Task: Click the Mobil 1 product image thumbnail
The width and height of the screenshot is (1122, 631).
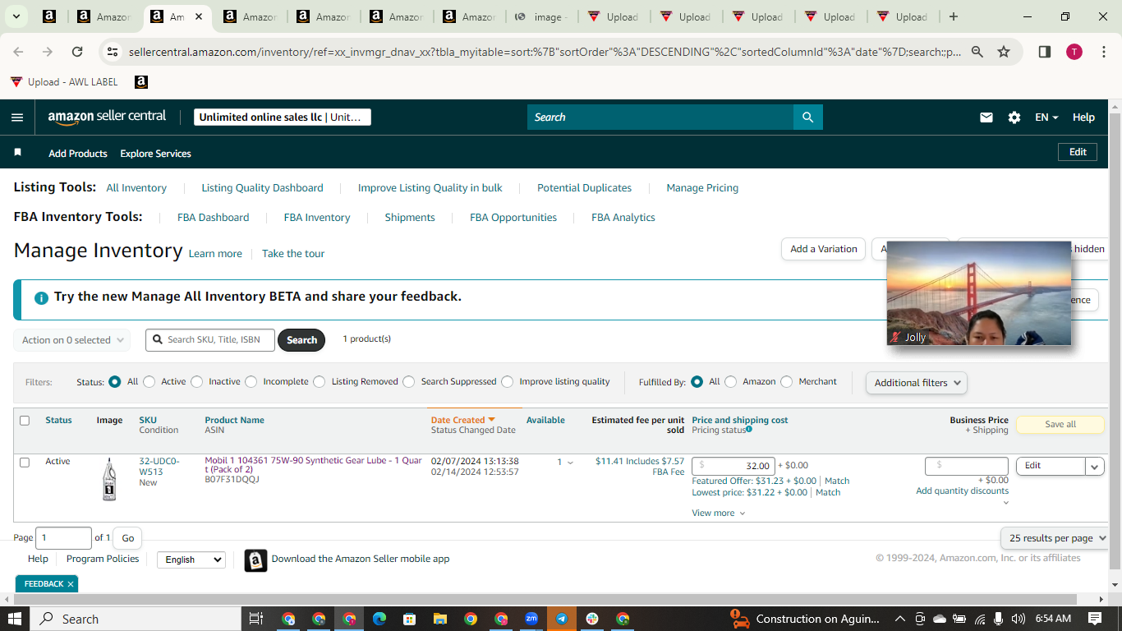Action: coord(109,479)
